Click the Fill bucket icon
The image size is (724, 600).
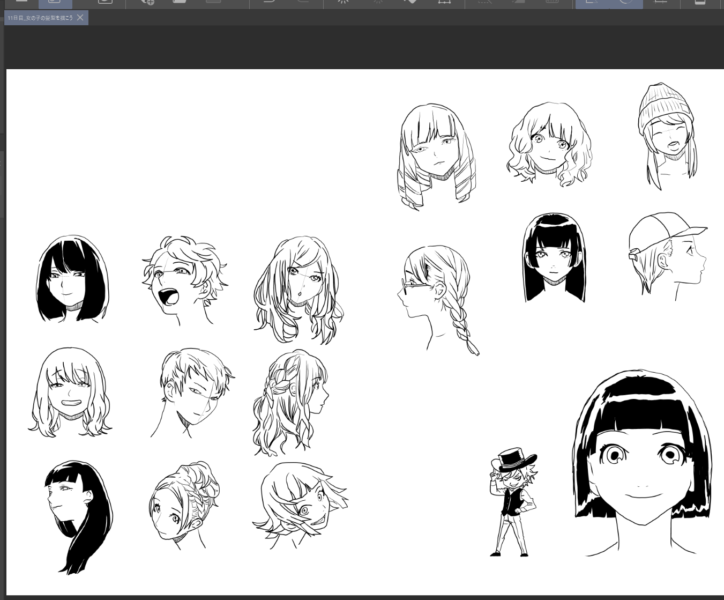410,2
